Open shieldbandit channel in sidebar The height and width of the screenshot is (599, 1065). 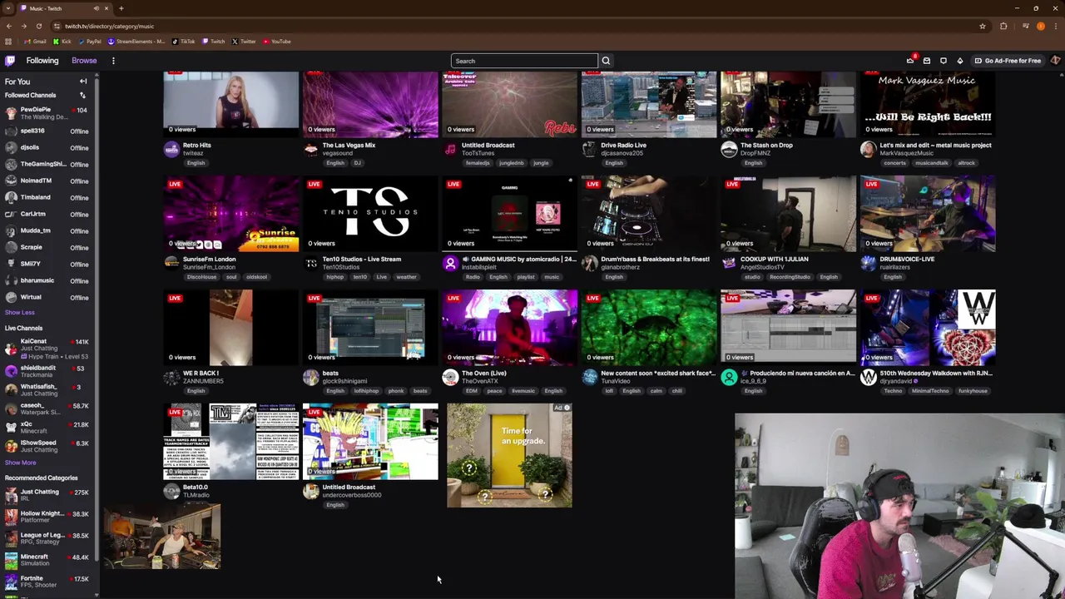click(x=47, y=371)
